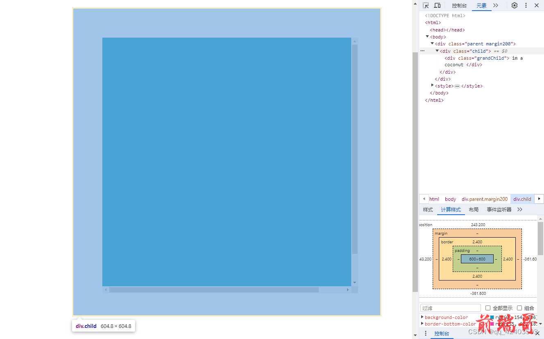Open the DevTools three-dot customize menu

pyautogui.click(x=526, y=5)
